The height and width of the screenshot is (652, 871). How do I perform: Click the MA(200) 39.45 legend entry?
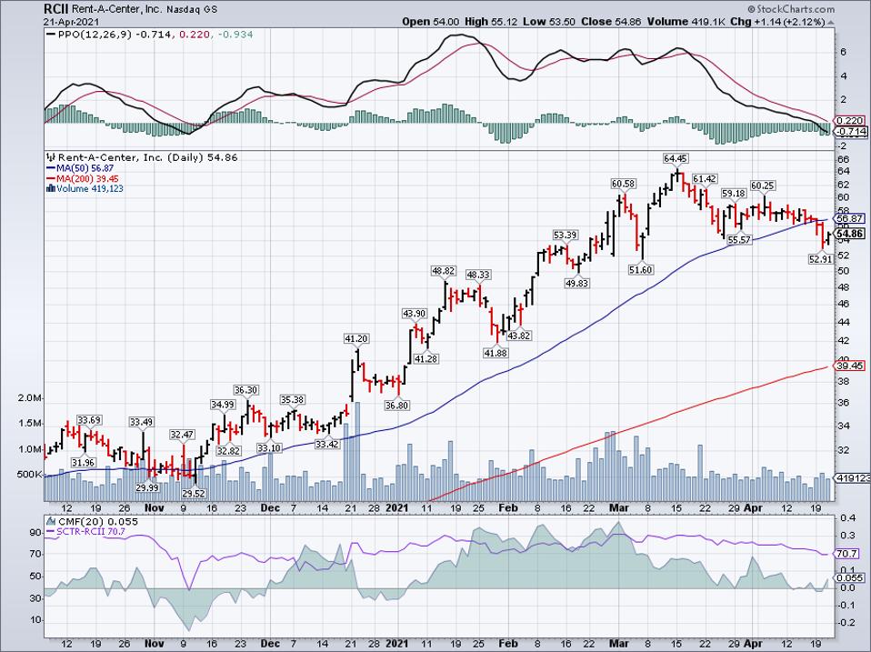tap(88, 179)
